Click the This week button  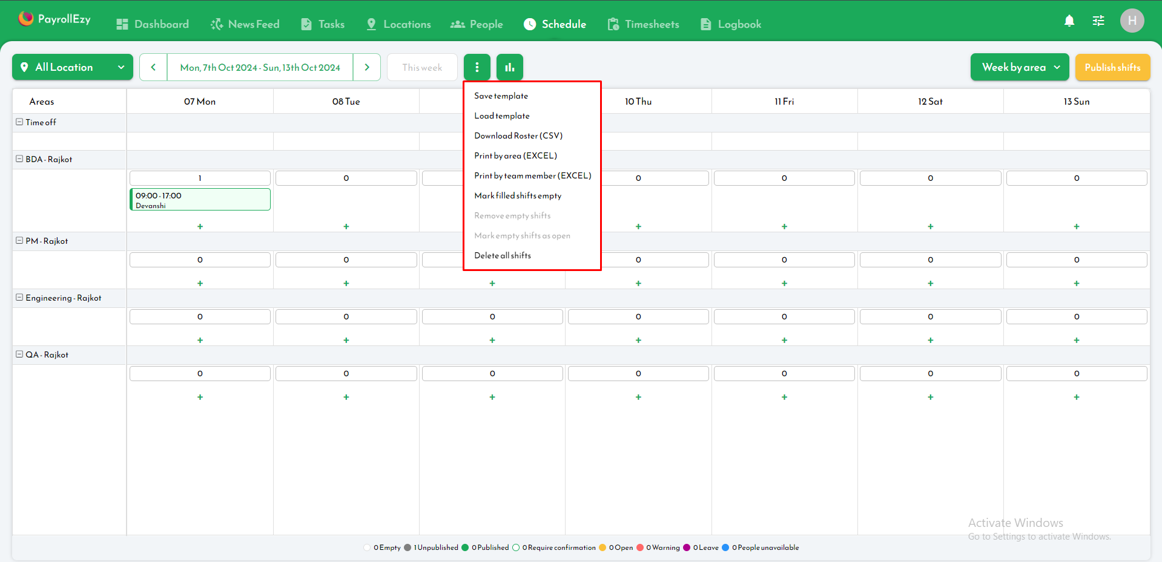[421, 67]
